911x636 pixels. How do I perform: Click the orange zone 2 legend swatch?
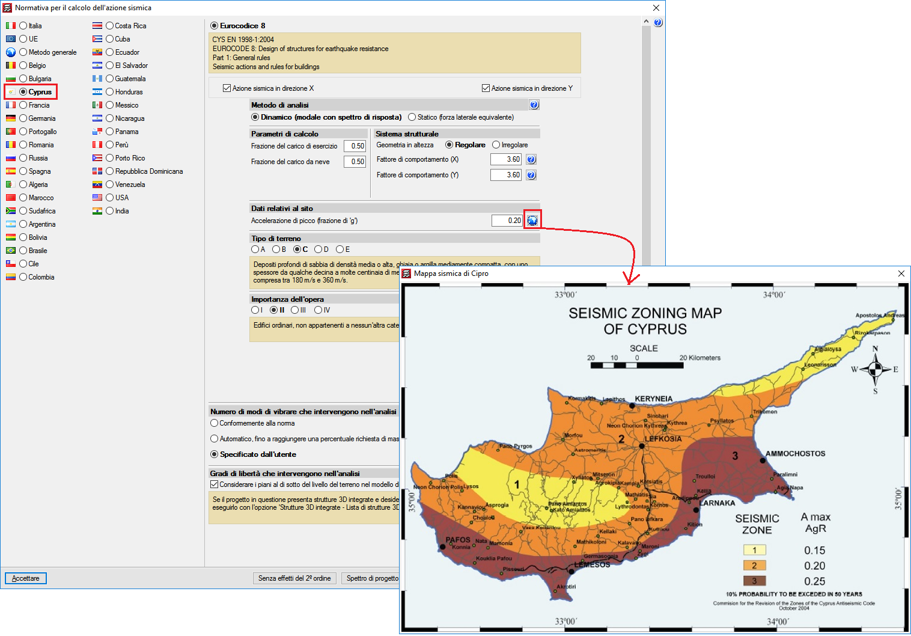(x=755, y=566)
